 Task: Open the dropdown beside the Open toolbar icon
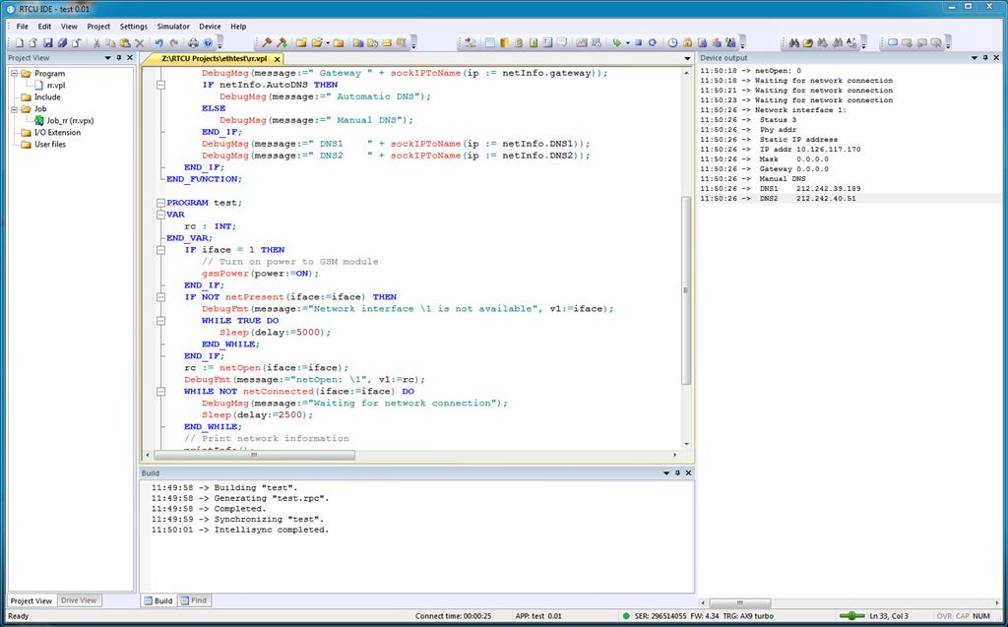click(x=328, y=42)
